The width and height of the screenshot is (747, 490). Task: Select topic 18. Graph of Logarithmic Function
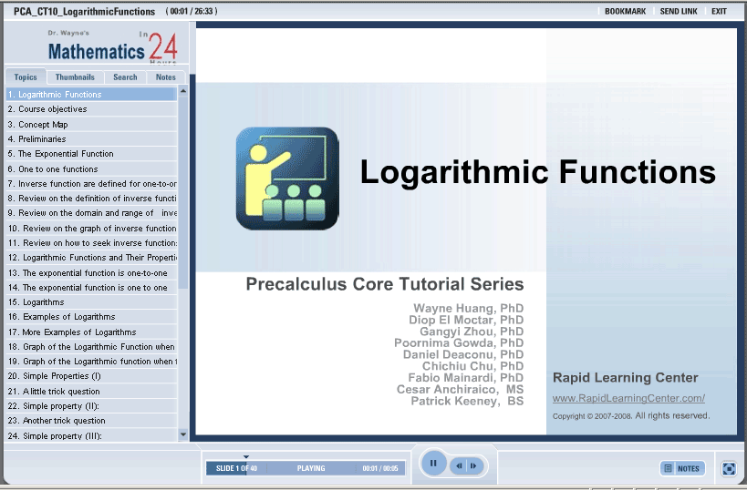click(x=91, y=346)
